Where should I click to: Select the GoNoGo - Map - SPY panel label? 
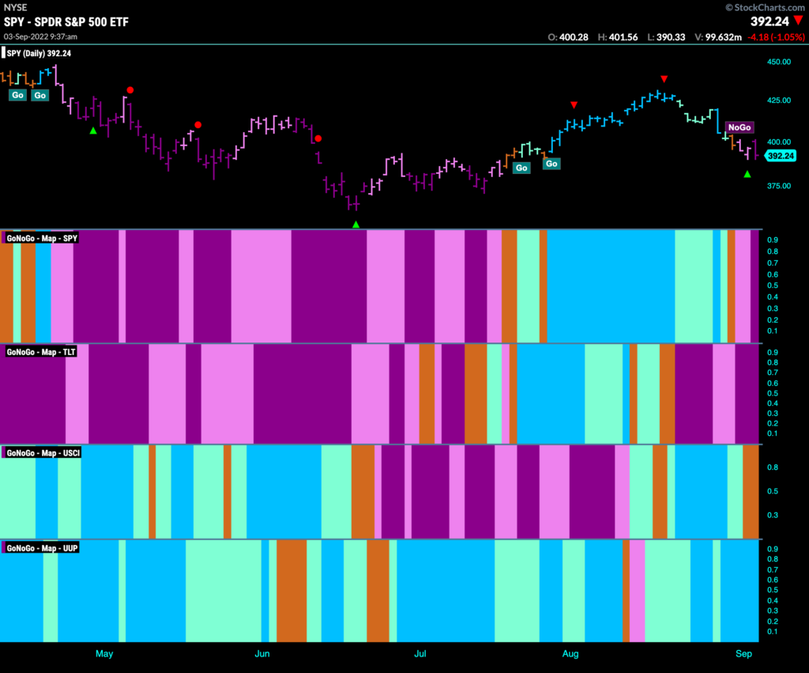(41, 238)
